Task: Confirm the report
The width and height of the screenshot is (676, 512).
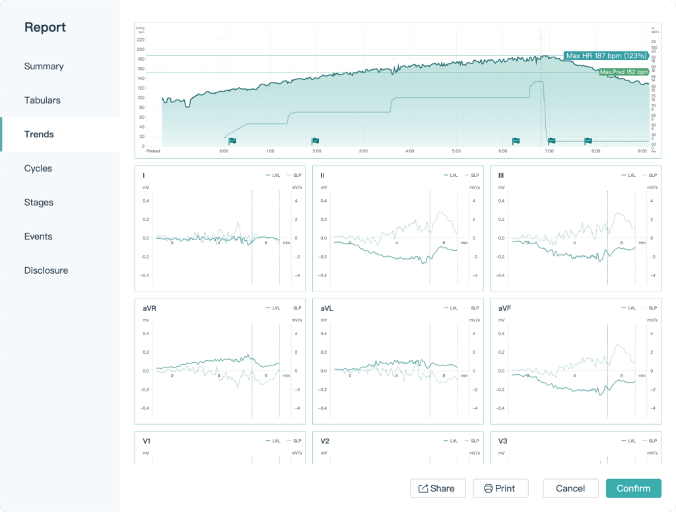Action: coord(633,488)
